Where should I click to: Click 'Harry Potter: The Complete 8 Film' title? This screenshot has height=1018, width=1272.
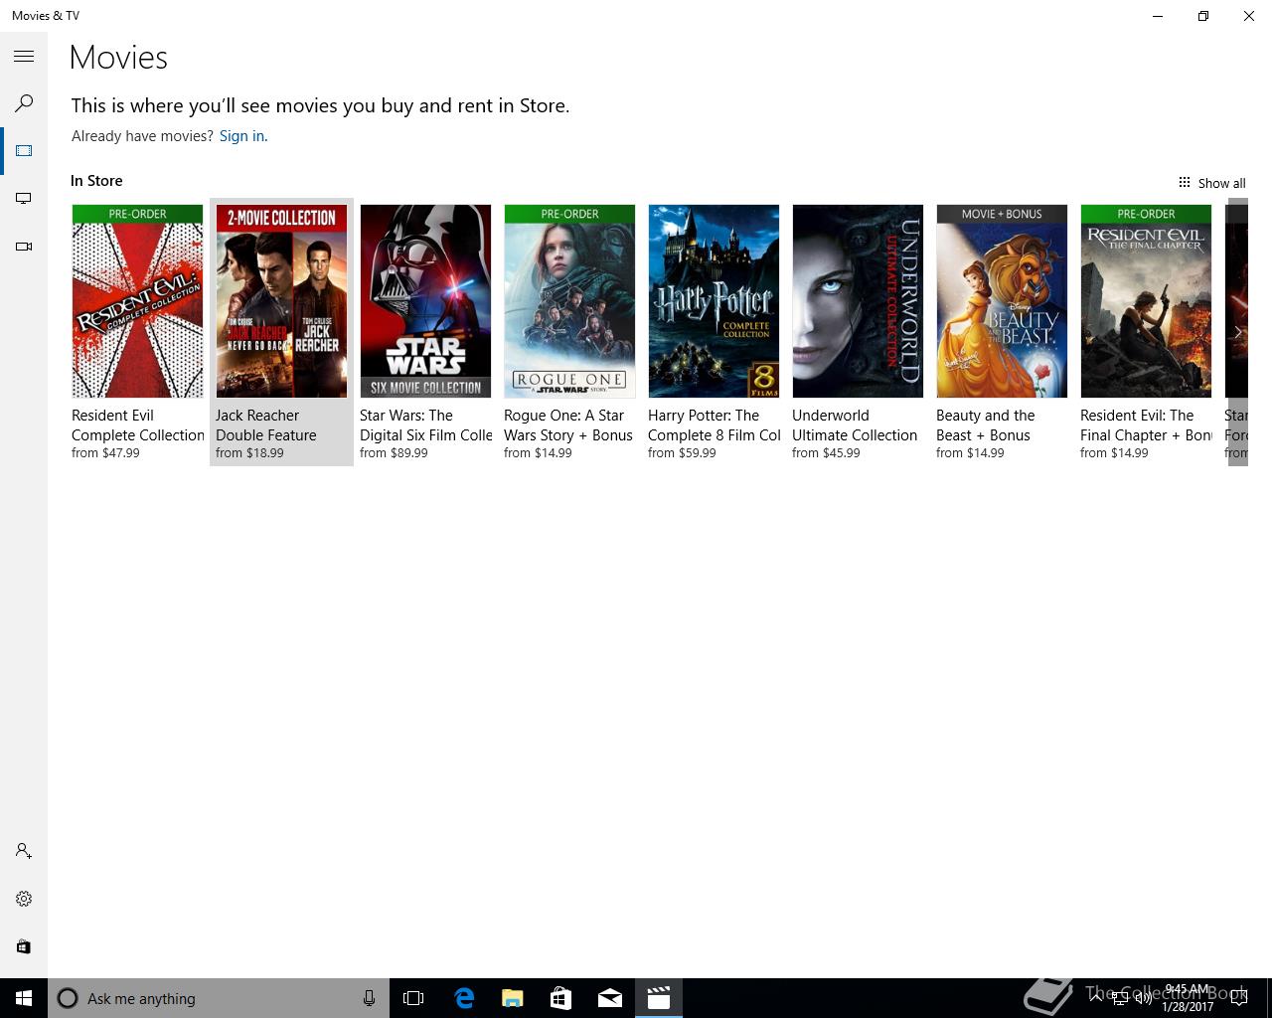(715, 425)
